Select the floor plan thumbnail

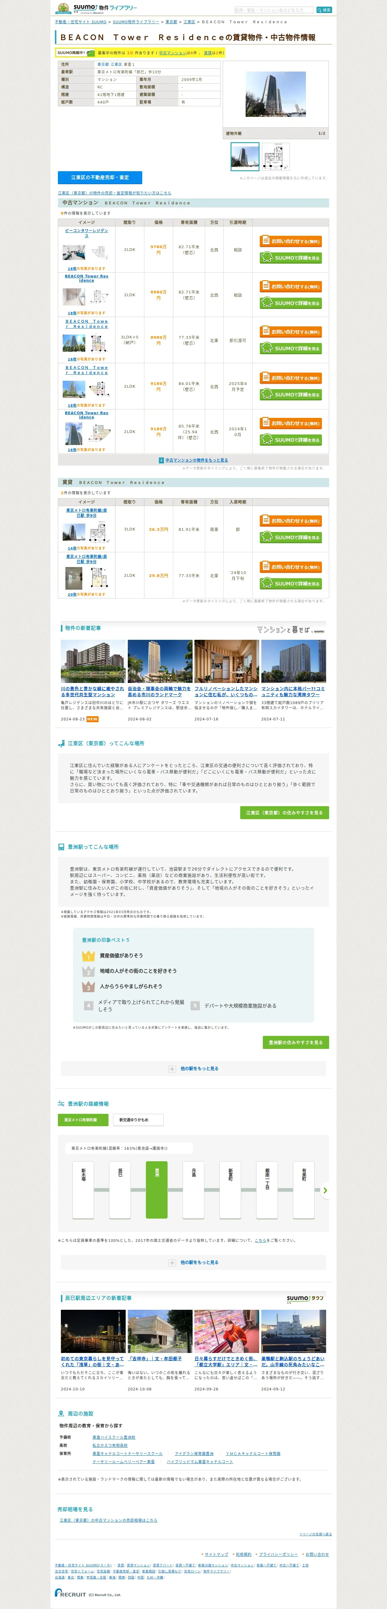(x=275, y=157)
